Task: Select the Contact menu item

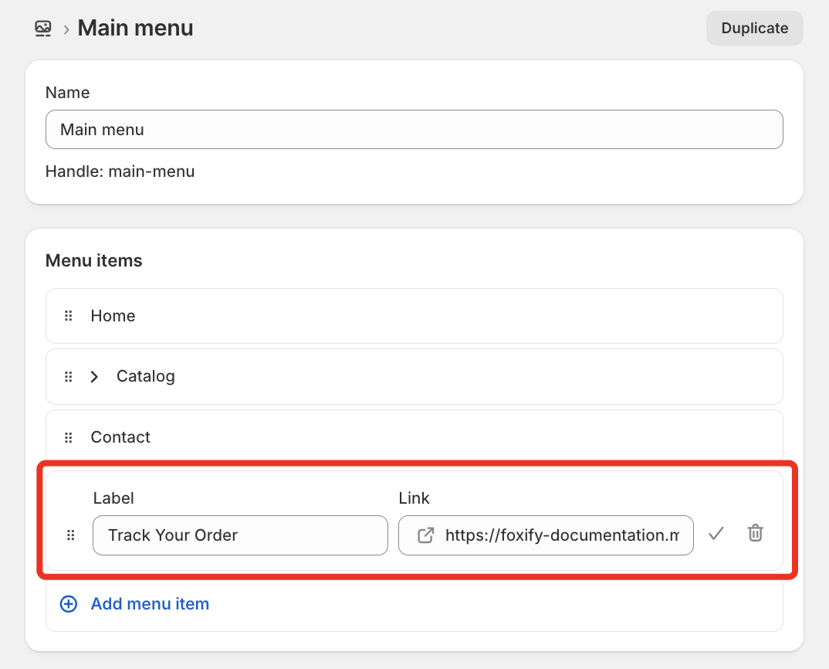Action: (x=414, y=436)
